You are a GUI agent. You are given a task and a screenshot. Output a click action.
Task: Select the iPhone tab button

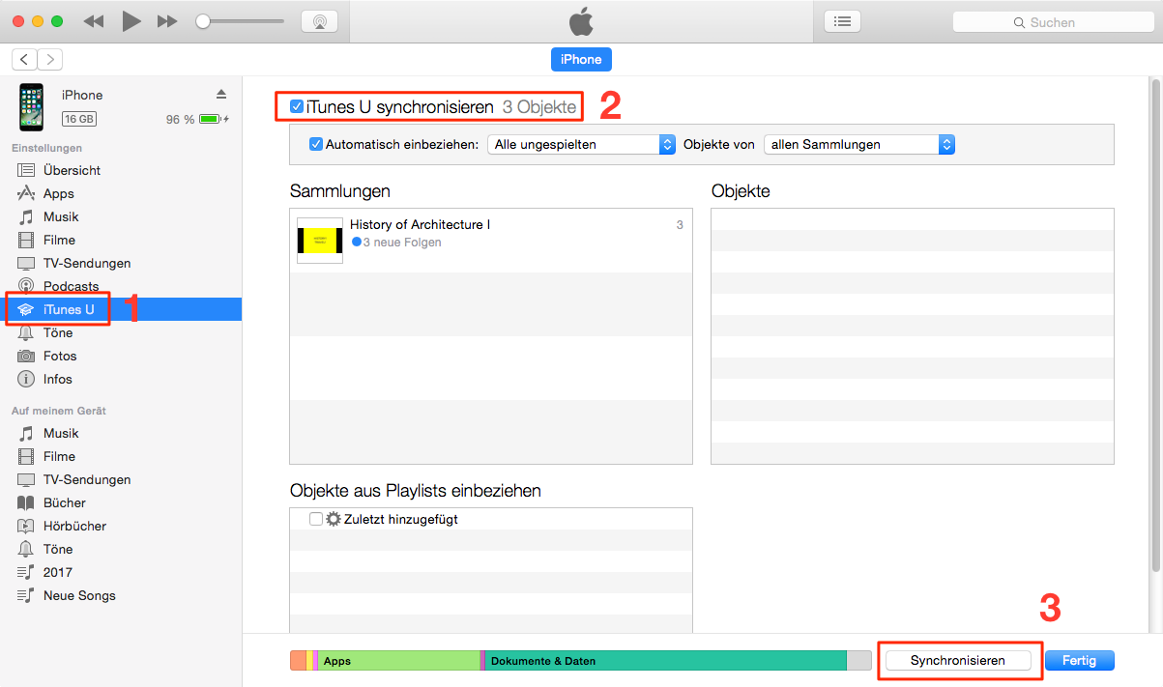click(x=581, y=59)
